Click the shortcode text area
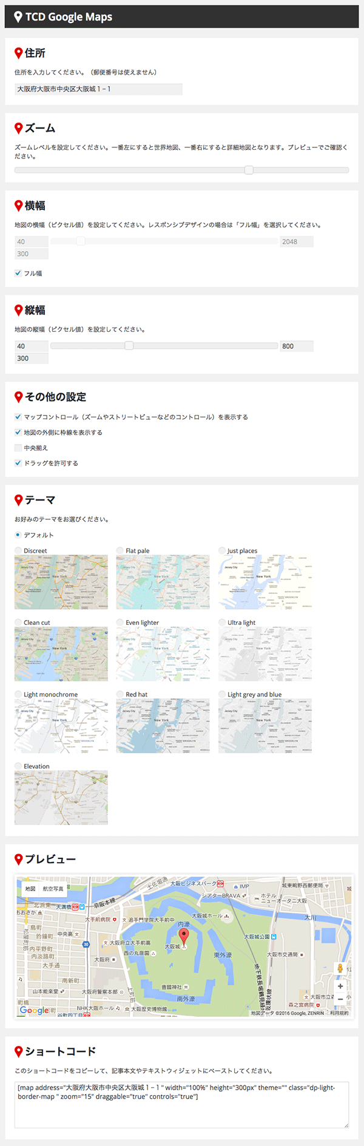Viewport: 364px width, 1146px height. [x=181, y=1104]
